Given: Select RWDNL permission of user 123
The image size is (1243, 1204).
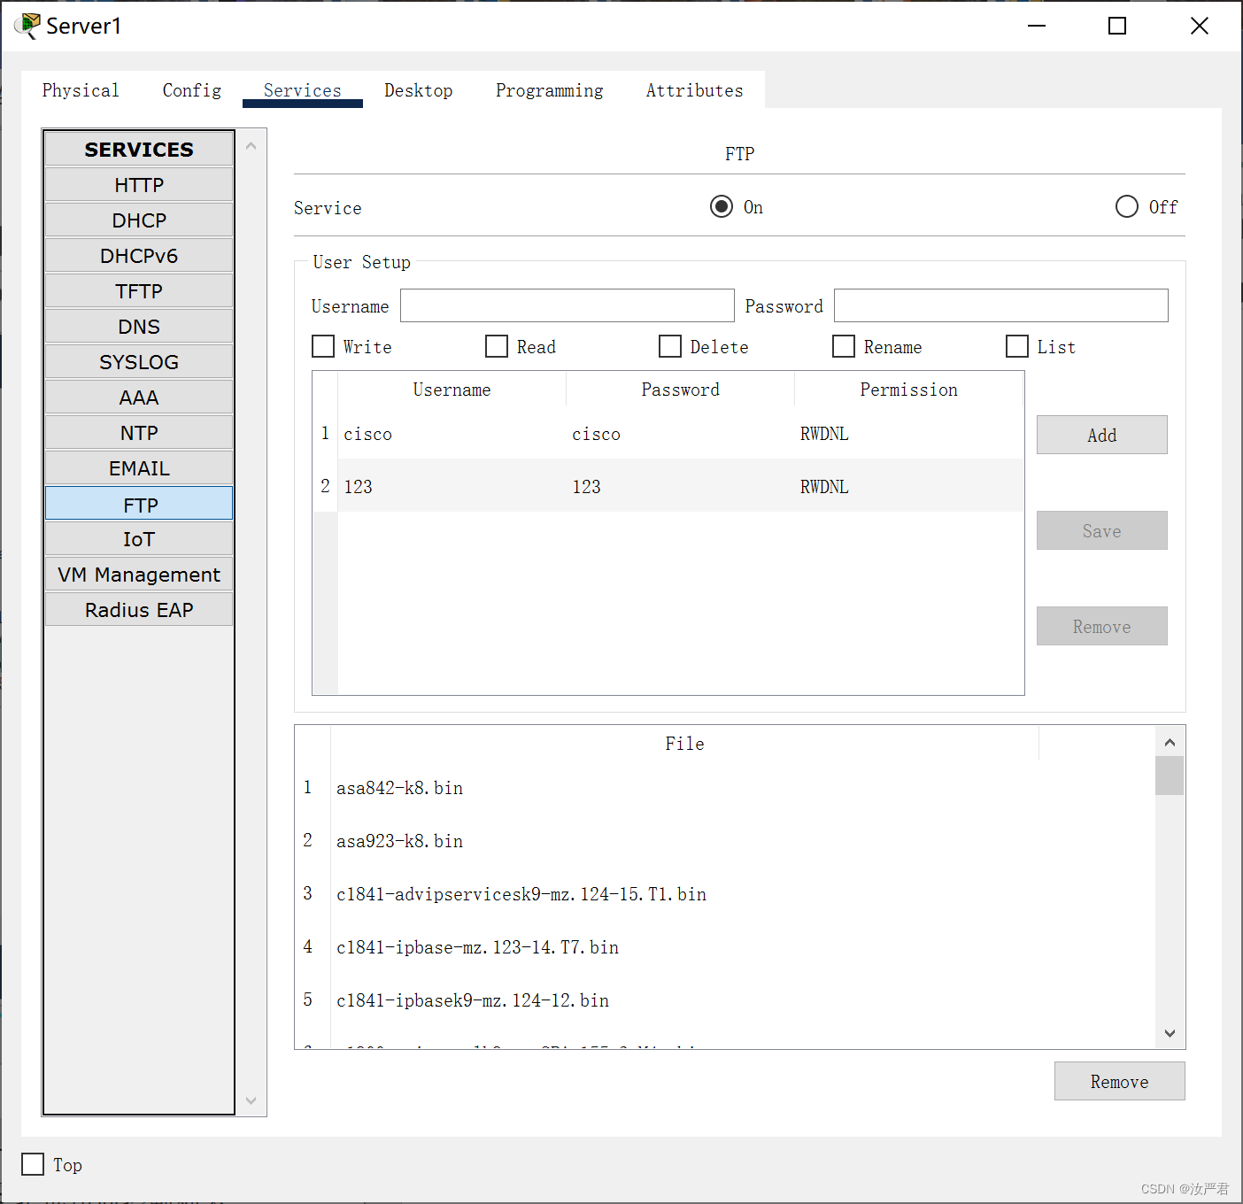Looking at the screenshot, I should 909,486.
